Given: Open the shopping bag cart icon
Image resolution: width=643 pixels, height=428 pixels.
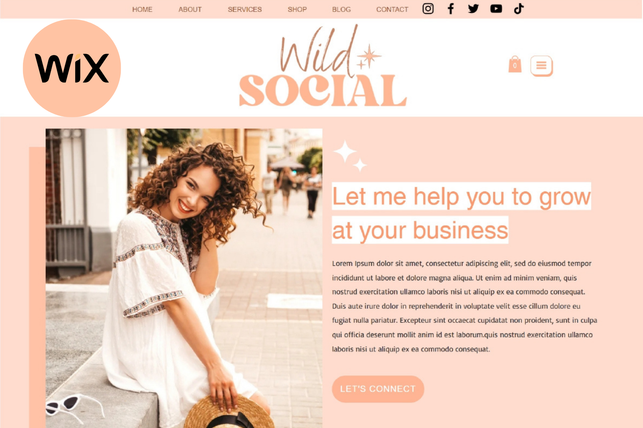Looking at the screenshot, I should pos(515,64).
